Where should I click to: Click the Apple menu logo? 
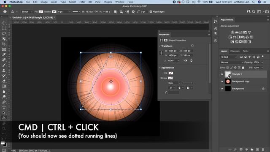(5, 2)
